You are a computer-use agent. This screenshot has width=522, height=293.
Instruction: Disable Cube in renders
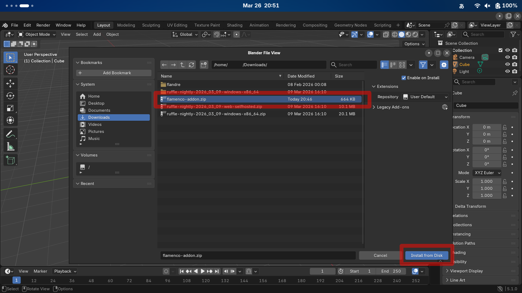[x=515, y=64]
